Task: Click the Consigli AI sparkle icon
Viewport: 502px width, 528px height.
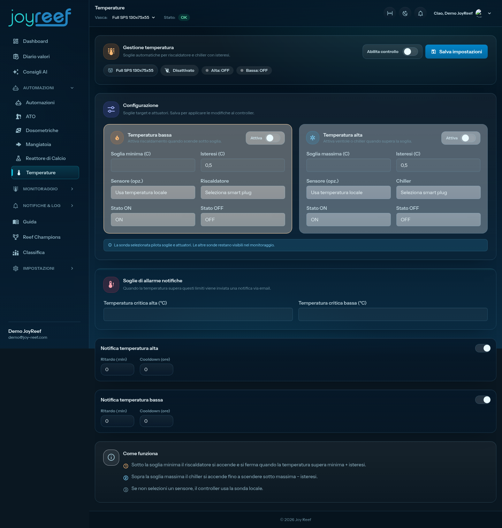Action: click(x=16, y=72)
